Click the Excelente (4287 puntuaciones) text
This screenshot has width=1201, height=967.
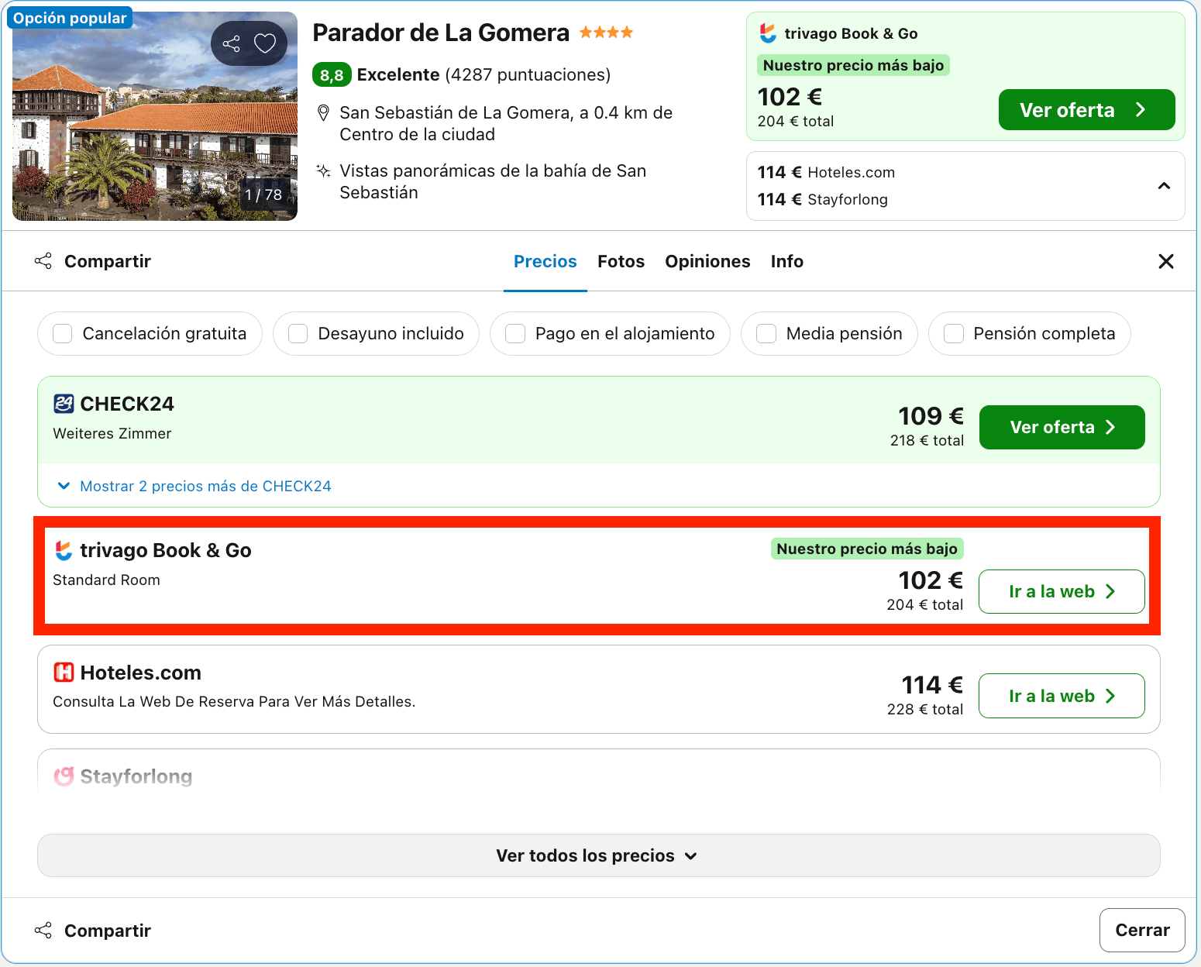[x=483, y=75]
